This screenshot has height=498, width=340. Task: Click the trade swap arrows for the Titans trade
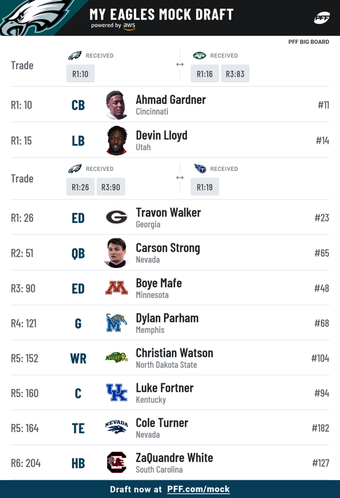pyautogui.click(x=180, y=178)
